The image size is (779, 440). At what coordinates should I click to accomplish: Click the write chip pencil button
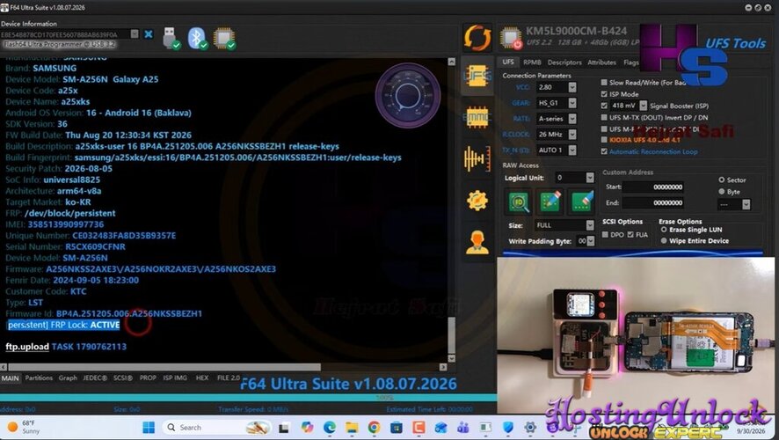550,202
